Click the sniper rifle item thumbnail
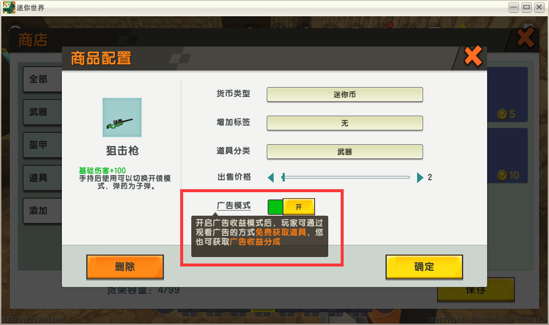 point(122,117)
